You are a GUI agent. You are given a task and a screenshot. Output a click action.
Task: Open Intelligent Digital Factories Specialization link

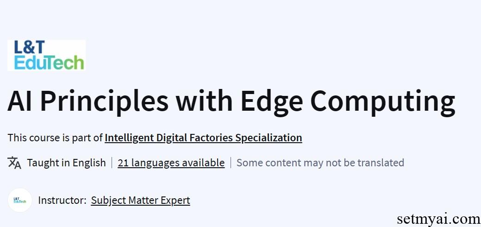203,138
